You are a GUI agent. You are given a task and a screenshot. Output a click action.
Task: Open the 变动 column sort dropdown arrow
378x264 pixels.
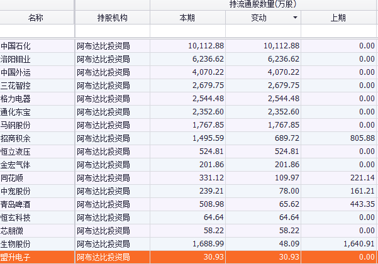coord(295,18)
